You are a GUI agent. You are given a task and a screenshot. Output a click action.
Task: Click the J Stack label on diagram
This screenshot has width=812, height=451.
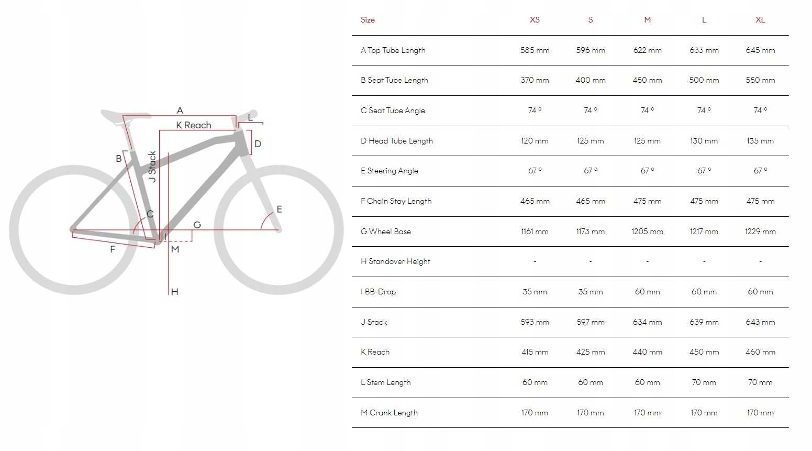tap(152, 167)
